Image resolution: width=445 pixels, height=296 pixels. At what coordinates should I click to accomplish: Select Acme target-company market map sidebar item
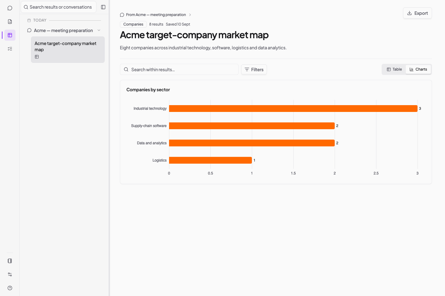point(68,50)
